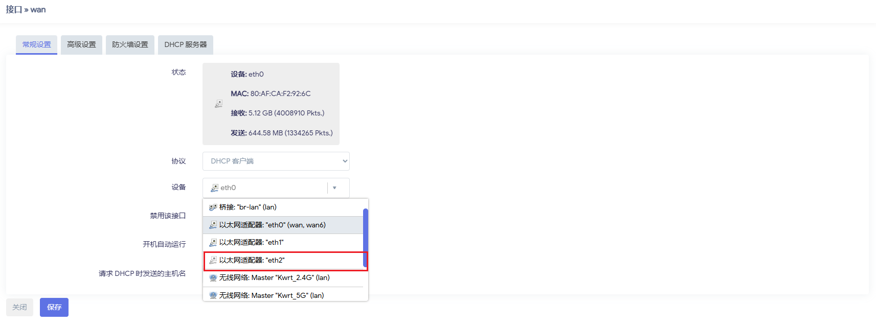Switch to the 高级设置 tab
Image resolution: width=876 pixels, height=326 pixels.
(81, 45)
